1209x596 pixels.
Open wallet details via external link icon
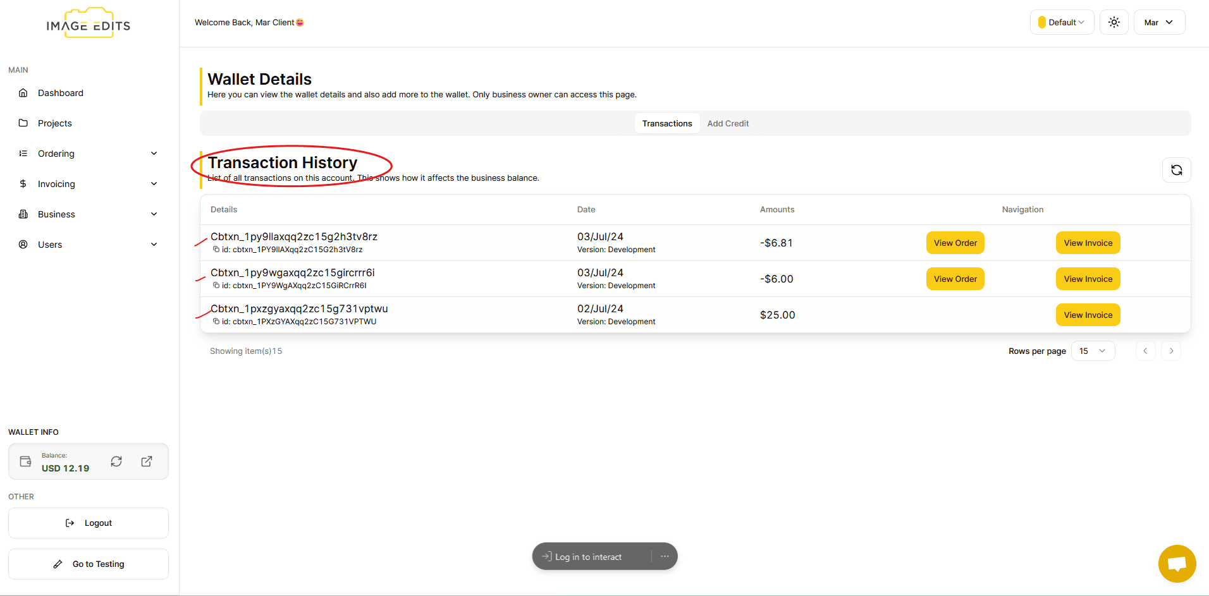pyautogui.click(x=147, y=461)
